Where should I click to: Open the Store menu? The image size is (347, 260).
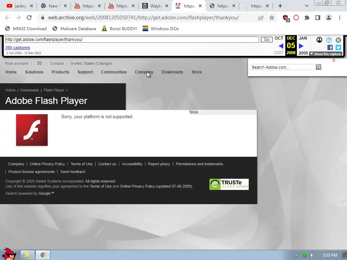(197, 72)
